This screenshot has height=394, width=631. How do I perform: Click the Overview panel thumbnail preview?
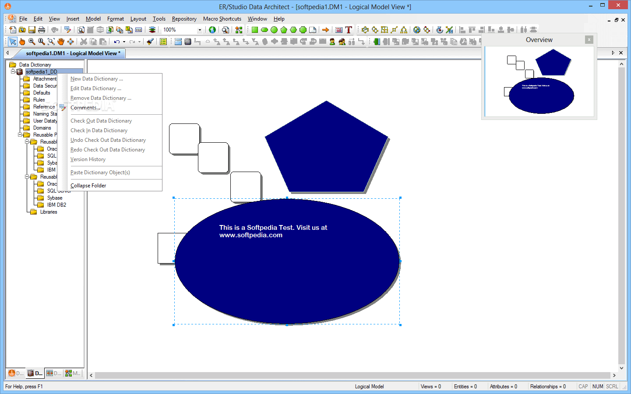(539, 81)
